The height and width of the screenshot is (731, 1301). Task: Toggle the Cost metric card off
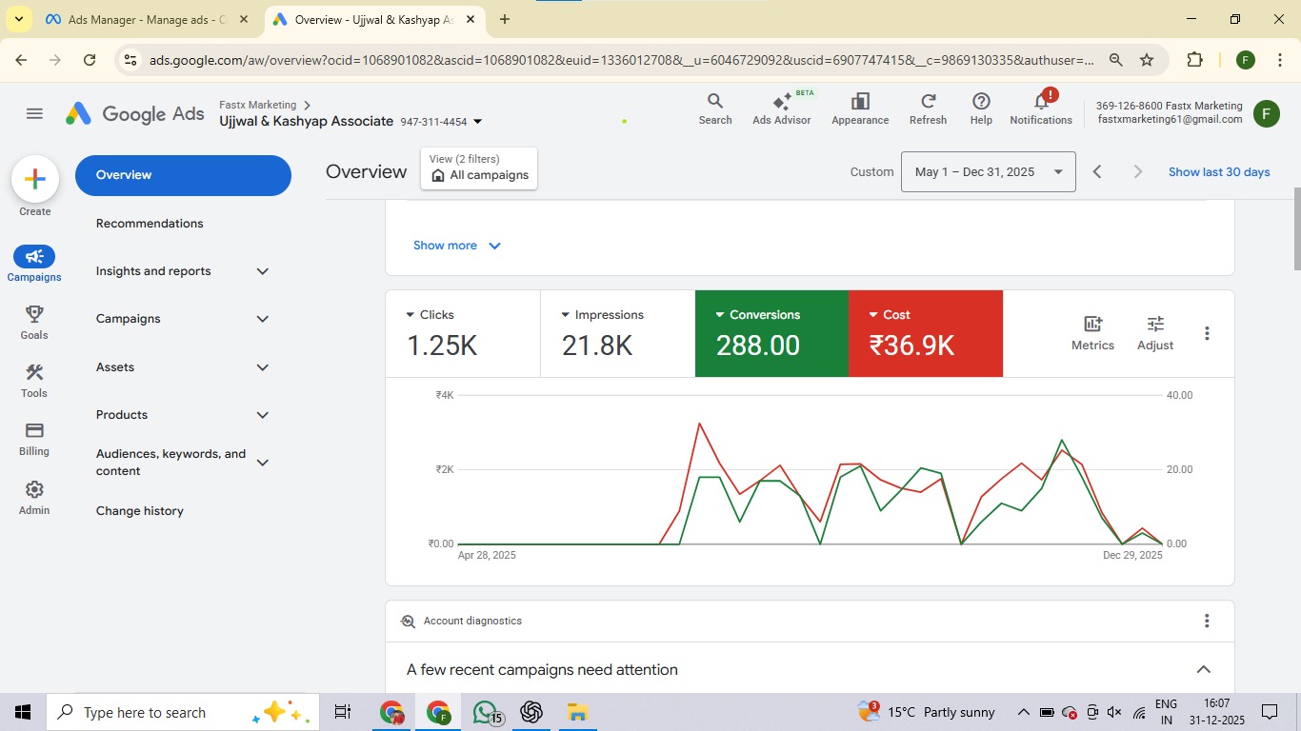(925, 333)
